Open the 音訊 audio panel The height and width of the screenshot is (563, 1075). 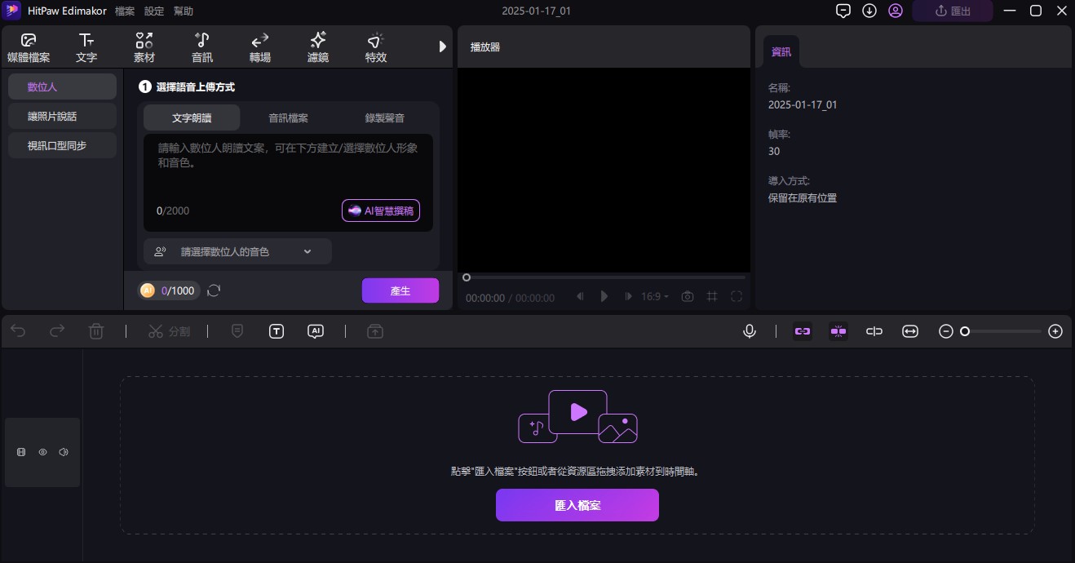click(202, 47)
